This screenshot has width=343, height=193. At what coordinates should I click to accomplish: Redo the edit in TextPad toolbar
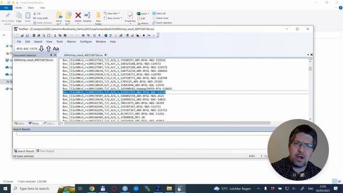point(76,35)
